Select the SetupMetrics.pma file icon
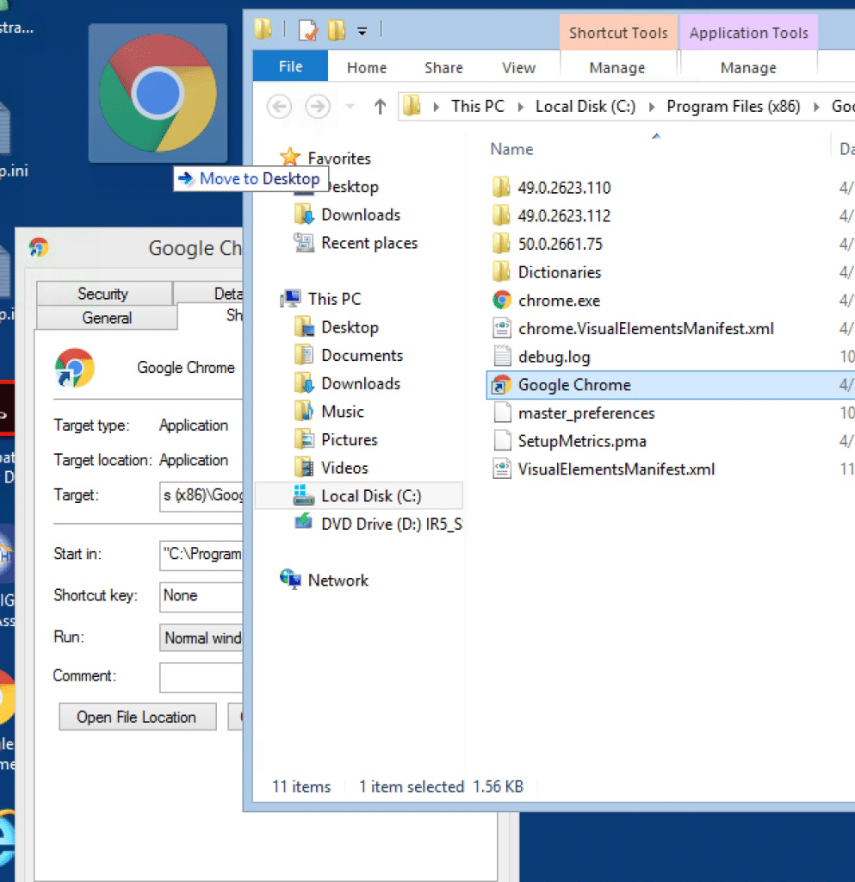This screenshot has width=855, height=882. [x=501, y=440]
